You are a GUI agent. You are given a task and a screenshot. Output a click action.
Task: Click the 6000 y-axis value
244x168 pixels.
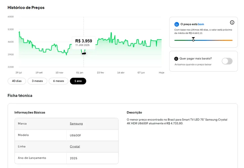pyautogui.click(x=11, y=17)
